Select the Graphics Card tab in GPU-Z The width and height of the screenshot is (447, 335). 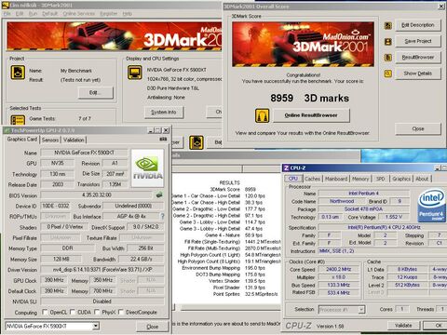tap(22, 140)
